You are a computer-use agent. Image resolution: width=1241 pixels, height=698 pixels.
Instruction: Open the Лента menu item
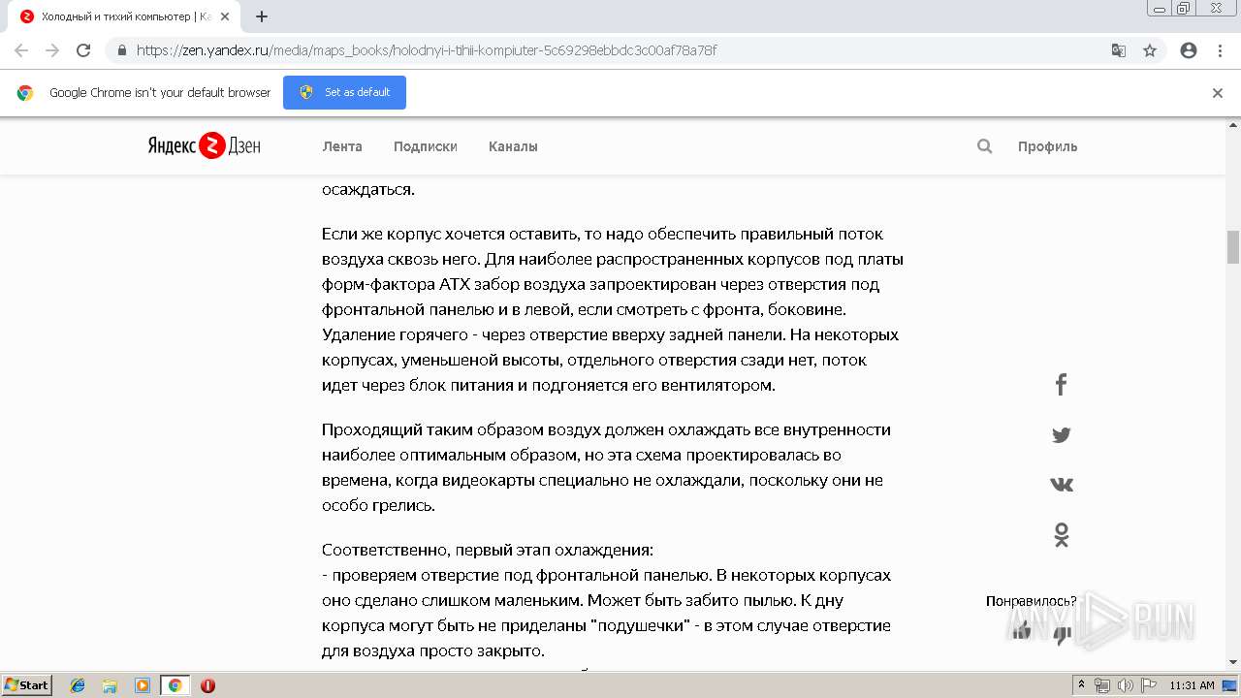coord(342,146)
